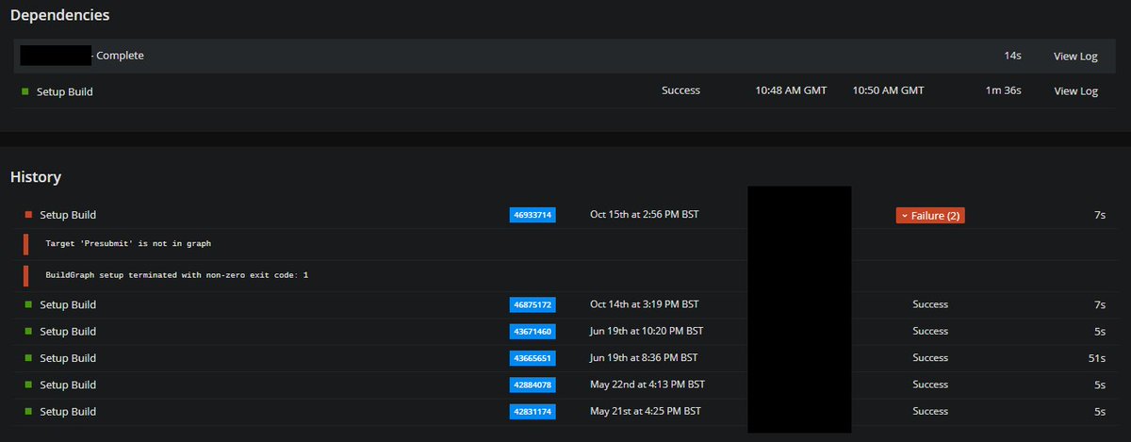
Task: Click Oct 14th at 3:19 PM BST timestamp
Action: [x=645, y=304]
